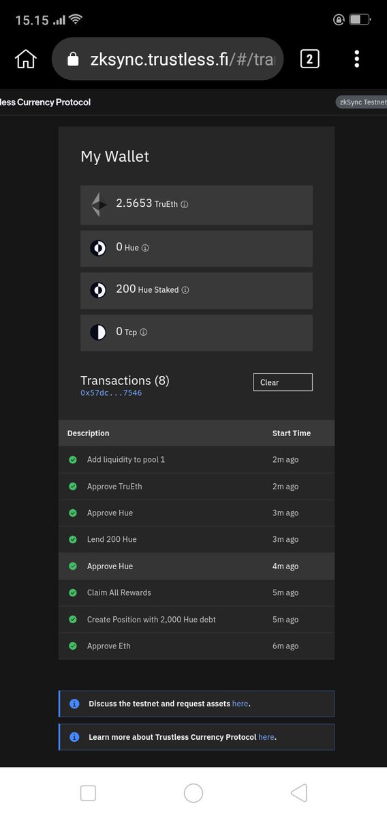Tap the My Wallet heading
Viewport: 387px width, 819px height.
coord(115,157)
